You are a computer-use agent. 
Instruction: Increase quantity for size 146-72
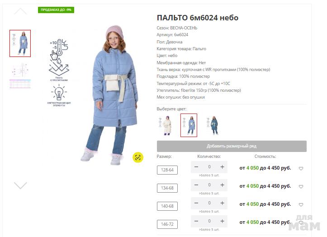point(223,221)
